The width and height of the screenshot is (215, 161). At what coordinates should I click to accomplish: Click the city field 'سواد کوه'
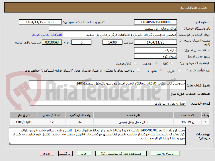pos(155,56)
